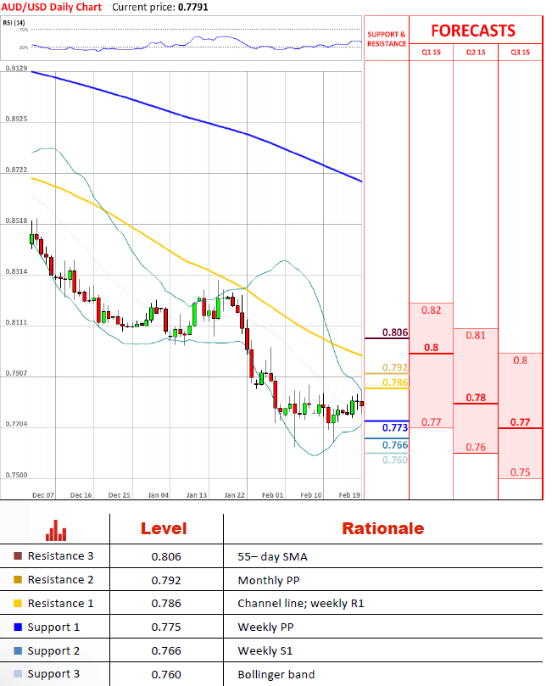Click the FORECASTS heading
Image resolution: width=552 pixels, height=686 pixels.
pos(473,31)
